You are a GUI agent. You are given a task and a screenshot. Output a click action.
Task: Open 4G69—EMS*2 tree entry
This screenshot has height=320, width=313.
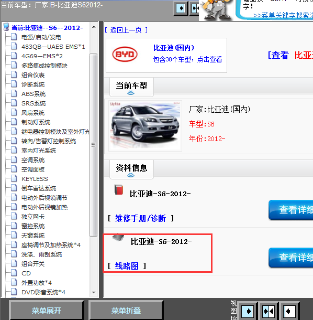42,56
